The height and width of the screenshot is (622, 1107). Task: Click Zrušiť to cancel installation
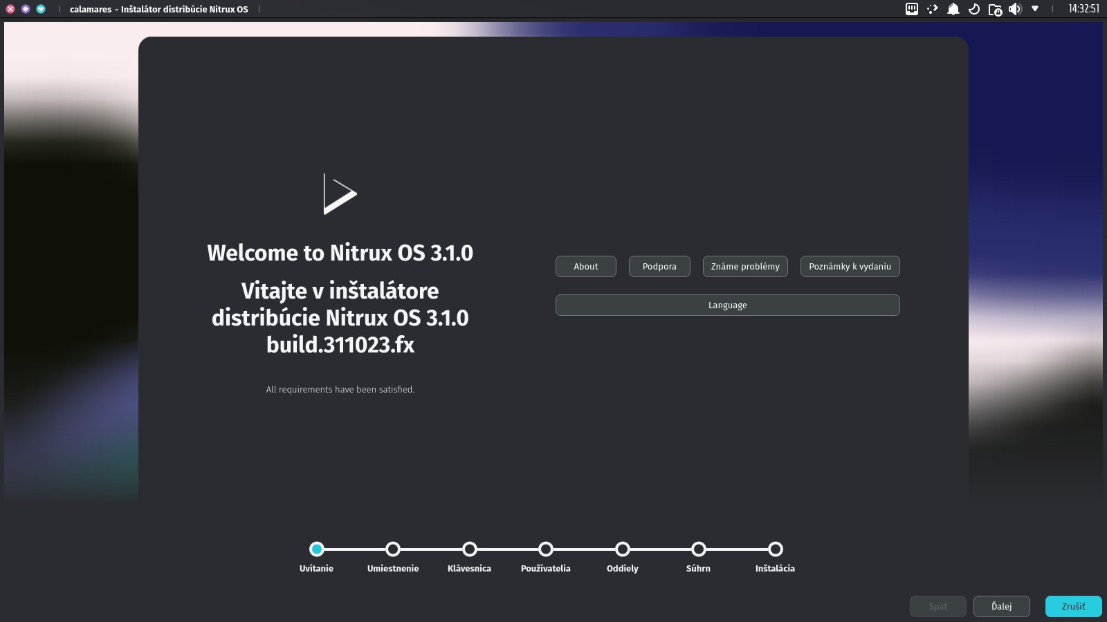pyautogui.click(x=1073, y=606)
